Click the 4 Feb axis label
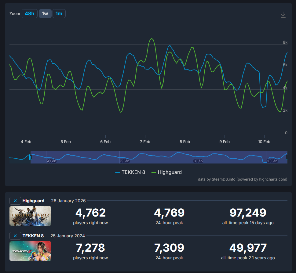The width and height of the screenshot is (296, 273). coord(26,142)
